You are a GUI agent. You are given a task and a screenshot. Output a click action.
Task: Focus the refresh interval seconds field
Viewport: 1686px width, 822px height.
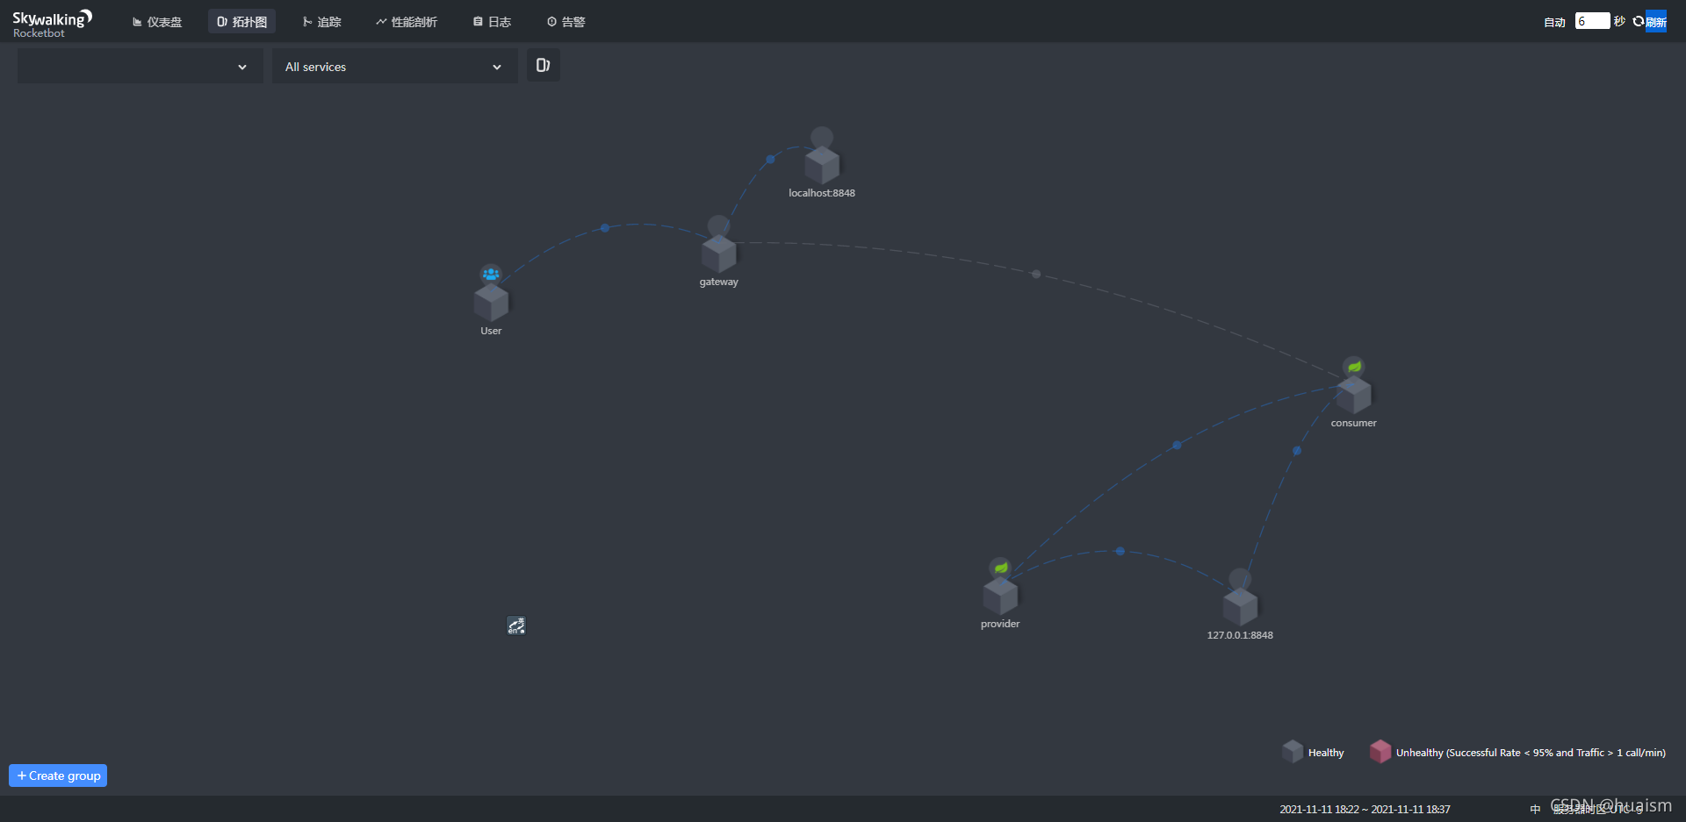click(x=1592, y=21)
